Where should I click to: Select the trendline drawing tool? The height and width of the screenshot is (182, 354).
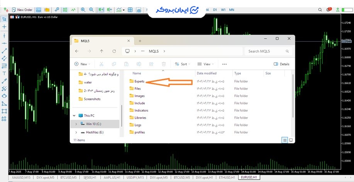tap(4, 51)
